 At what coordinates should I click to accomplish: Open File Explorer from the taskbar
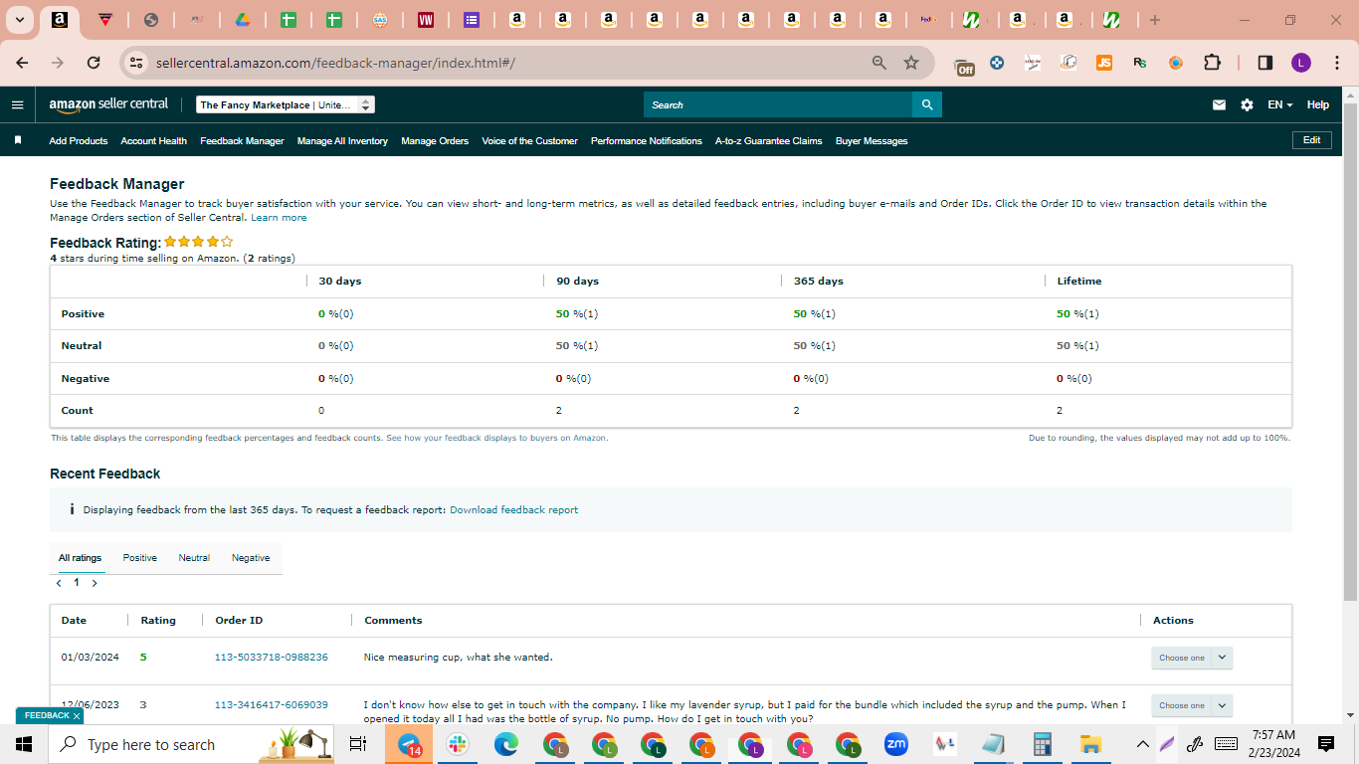(x=1091, y=744)
